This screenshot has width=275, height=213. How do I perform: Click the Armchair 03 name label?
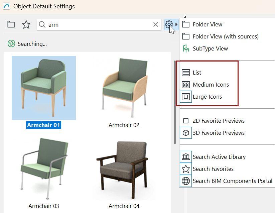click(x=44, y=206)
